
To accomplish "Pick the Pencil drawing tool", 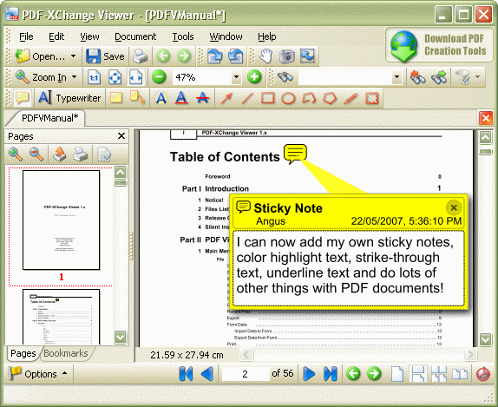I will pyautogui.click(x=351, y=98).
